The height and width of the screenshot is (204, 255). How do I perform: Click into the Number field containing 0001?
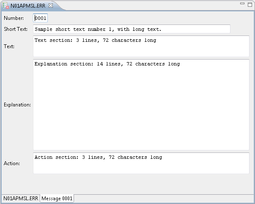click(x=40, y=18)
